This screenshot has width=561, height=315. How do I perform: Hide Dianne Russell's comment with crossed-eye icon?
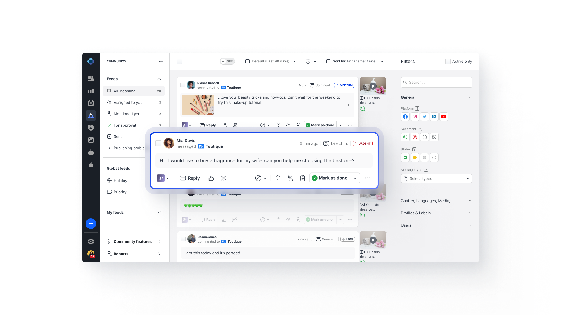click(x=235, y=125)
